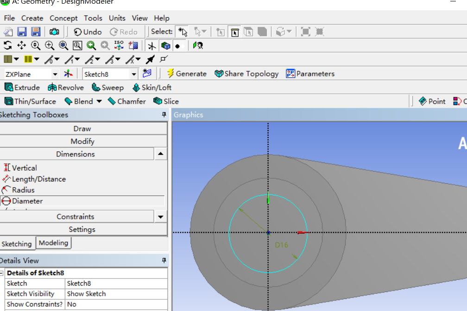Enable the point selection filter
The width and height of the screenshot is (467, 311).
(x=221, y=31)
